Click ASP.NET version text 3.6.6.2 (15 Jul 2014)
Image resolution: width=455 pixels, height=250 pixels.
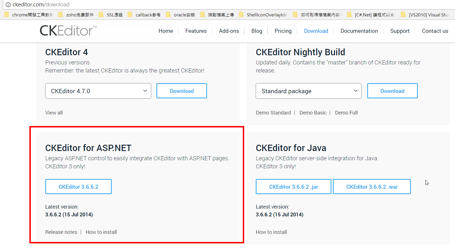point(69,215)
